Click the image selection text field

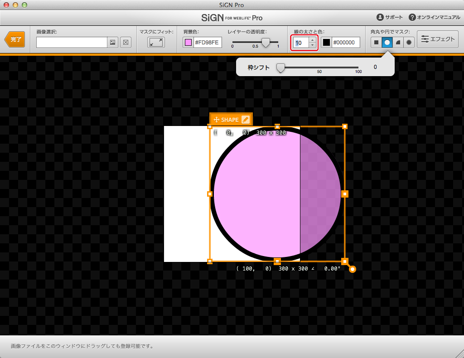click(x=72, y=42)
